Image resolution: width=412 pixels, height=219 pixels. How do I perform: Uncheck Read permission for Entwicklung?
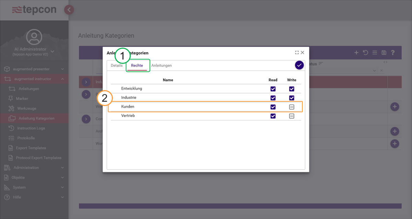click(273, 89)
